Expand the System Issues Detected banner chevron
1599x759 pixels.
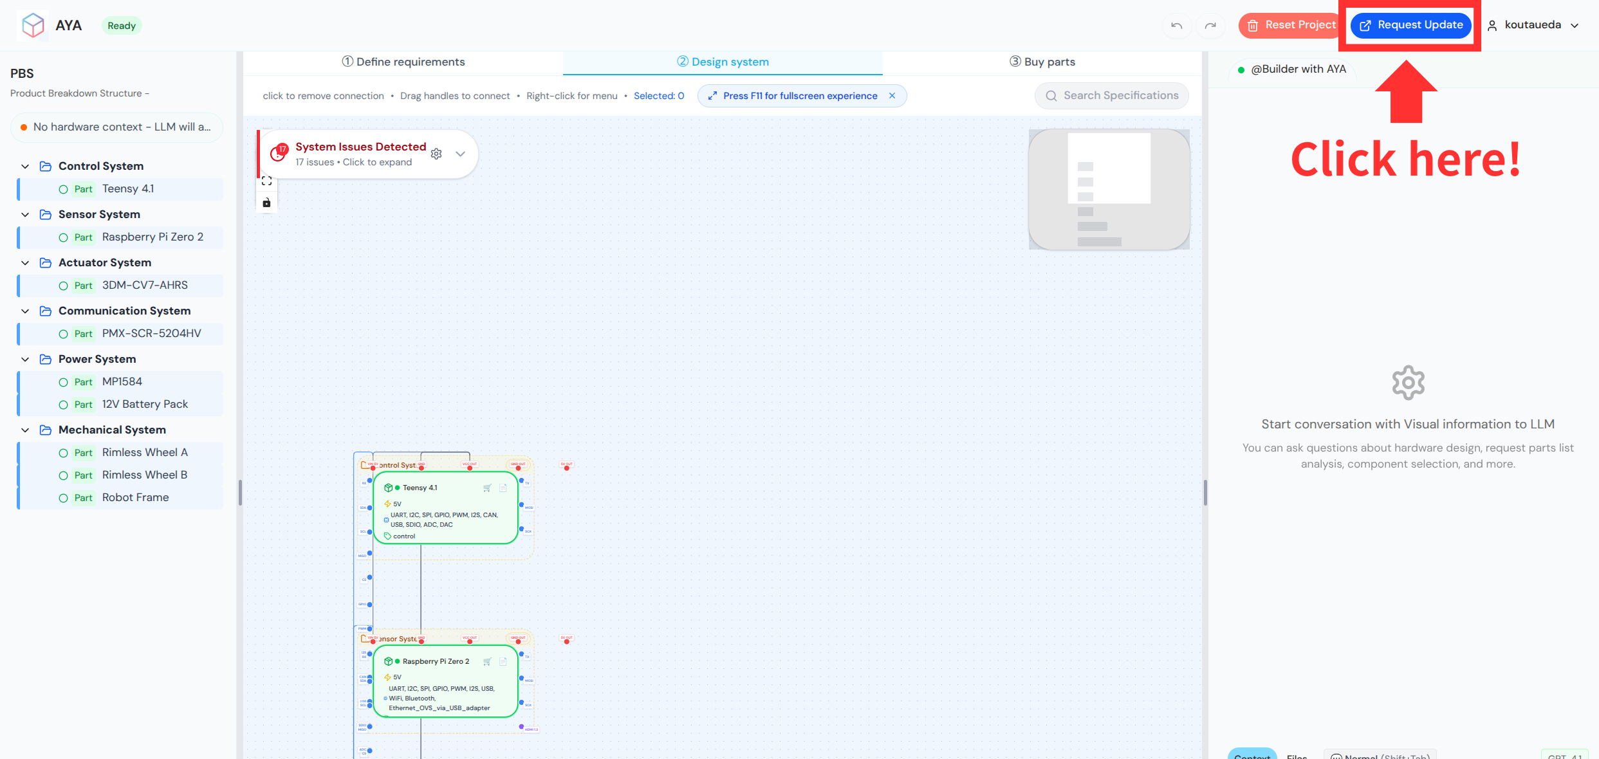460,154
